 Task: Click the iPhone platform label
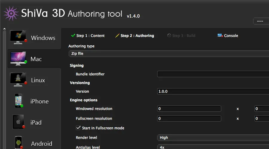(x=39, y=101)
